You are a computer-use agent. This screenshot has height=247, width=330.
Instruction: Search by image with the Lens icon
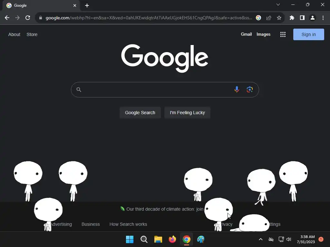pyautogui.click(x=250, y=89)
